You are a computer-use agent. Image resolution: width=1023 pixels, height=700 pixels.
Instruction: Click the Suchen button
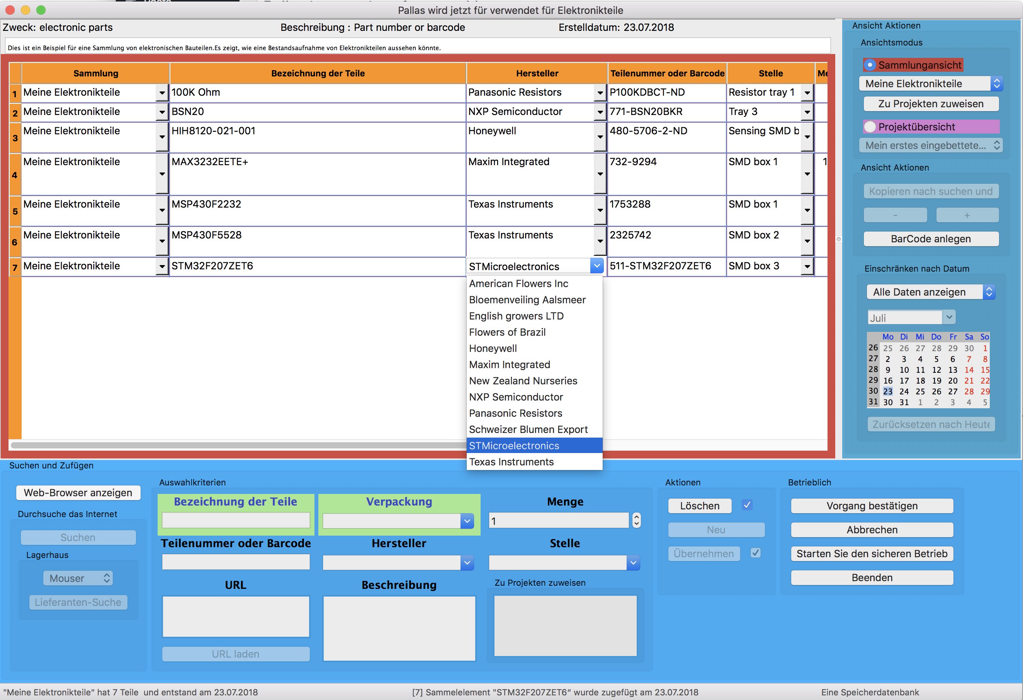78,537
